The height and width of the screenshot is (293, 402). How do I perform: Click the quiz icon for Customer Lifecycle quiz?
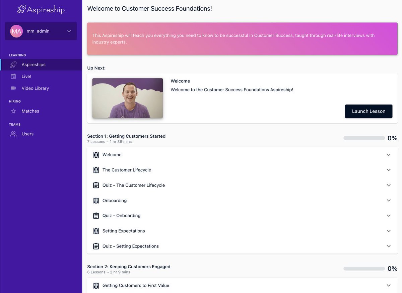(96, 185)
